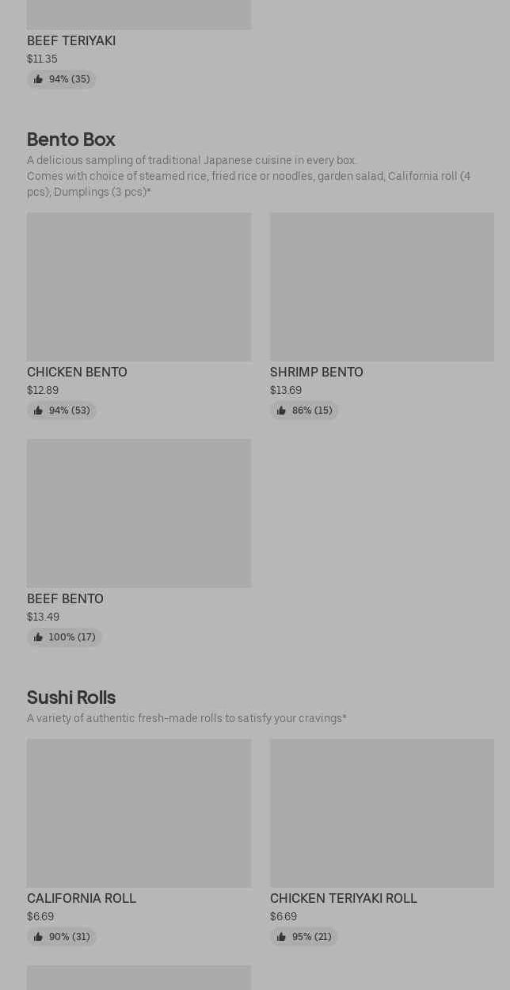
Task: Select the Beef Bento image card
Action: tap(139, 513)
